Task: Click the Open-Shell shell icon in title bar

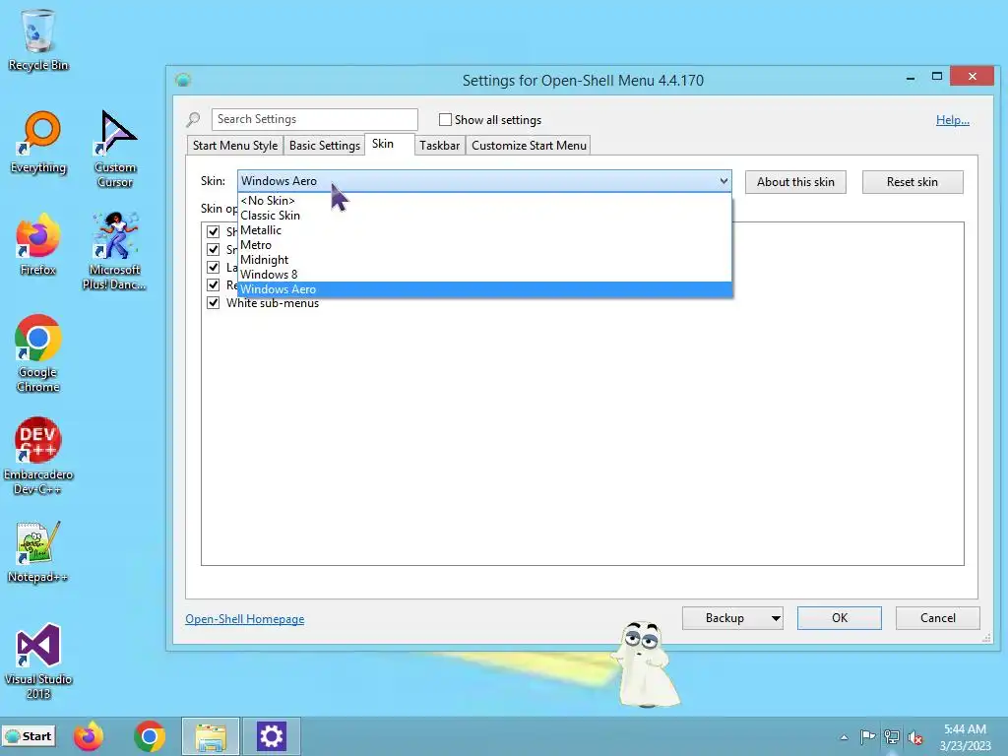Action: 183,80
